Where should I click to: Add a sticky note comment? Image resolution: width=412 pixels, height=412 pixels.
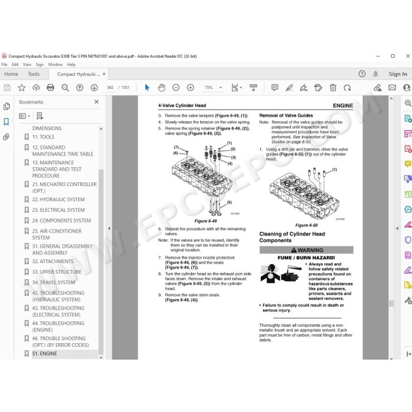point(275,88)
